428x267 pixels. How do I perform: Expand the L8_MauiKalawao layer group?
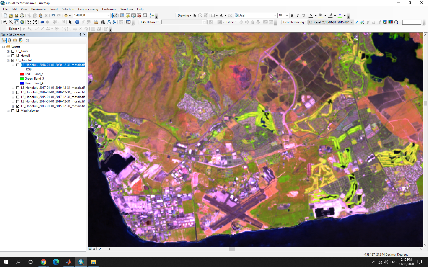point(8,111)
